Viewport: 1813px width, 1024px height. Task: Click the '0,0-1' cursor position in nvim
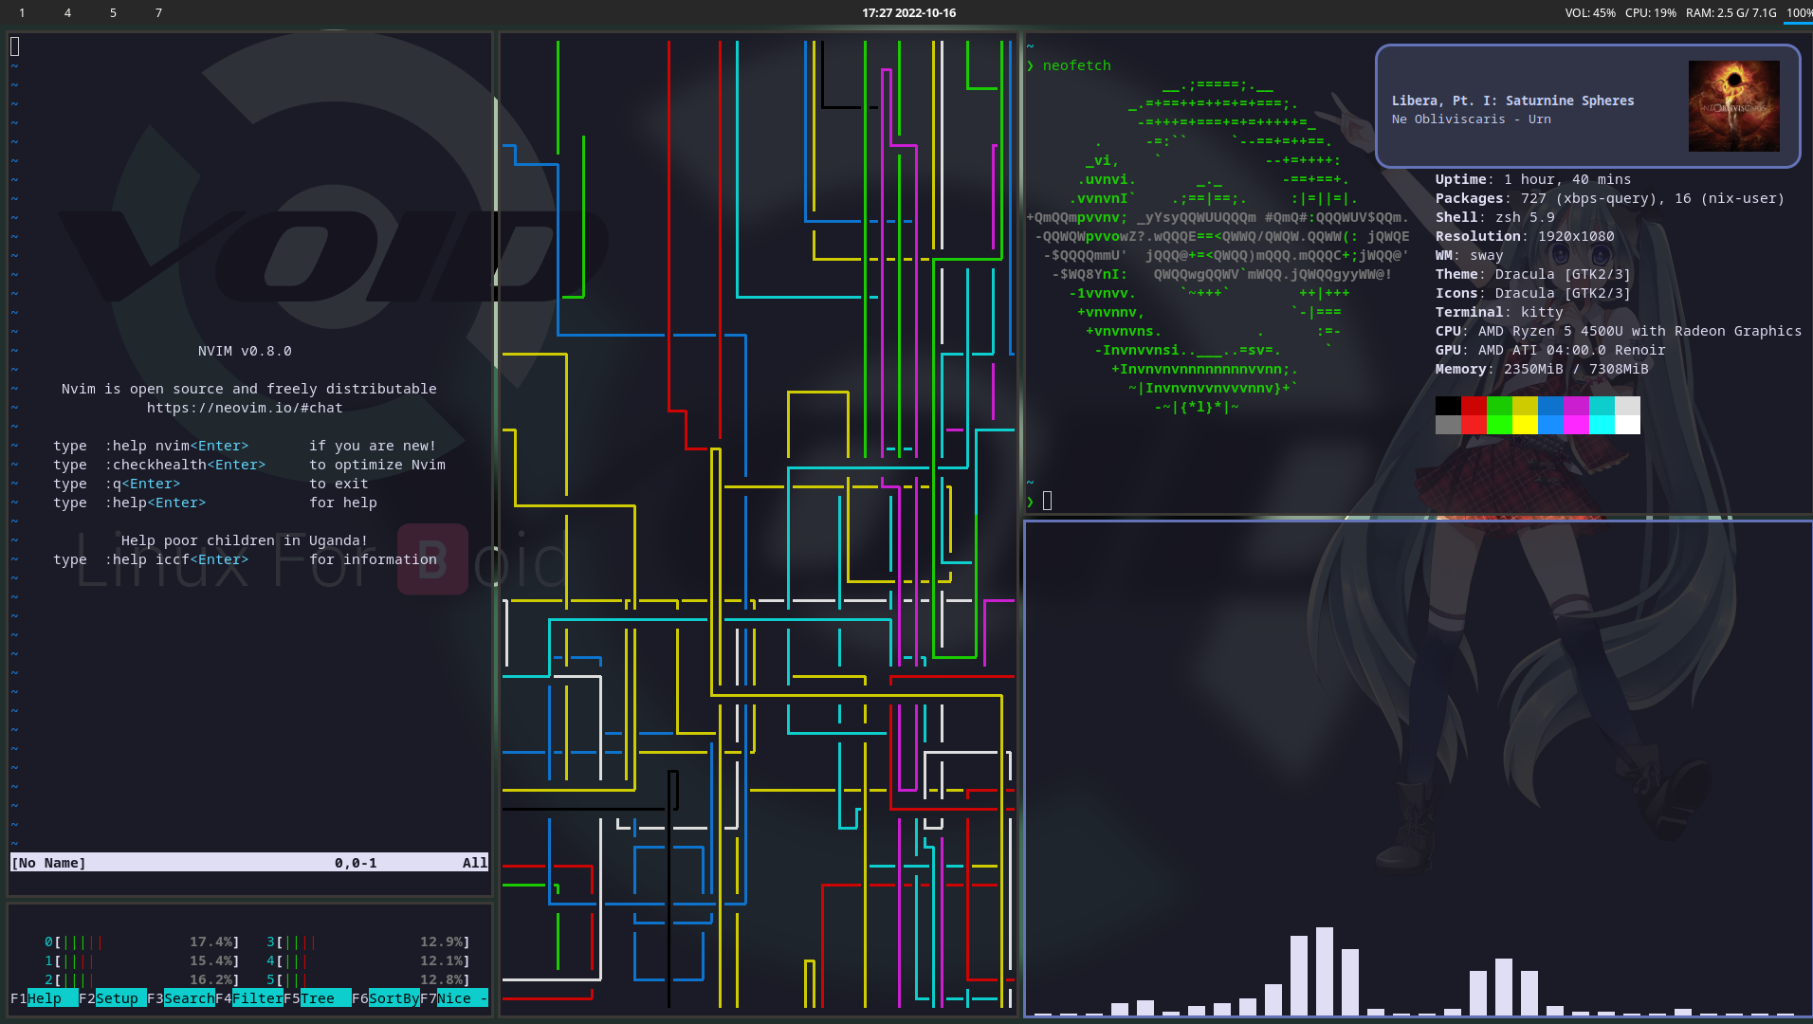tap(356, 863)
